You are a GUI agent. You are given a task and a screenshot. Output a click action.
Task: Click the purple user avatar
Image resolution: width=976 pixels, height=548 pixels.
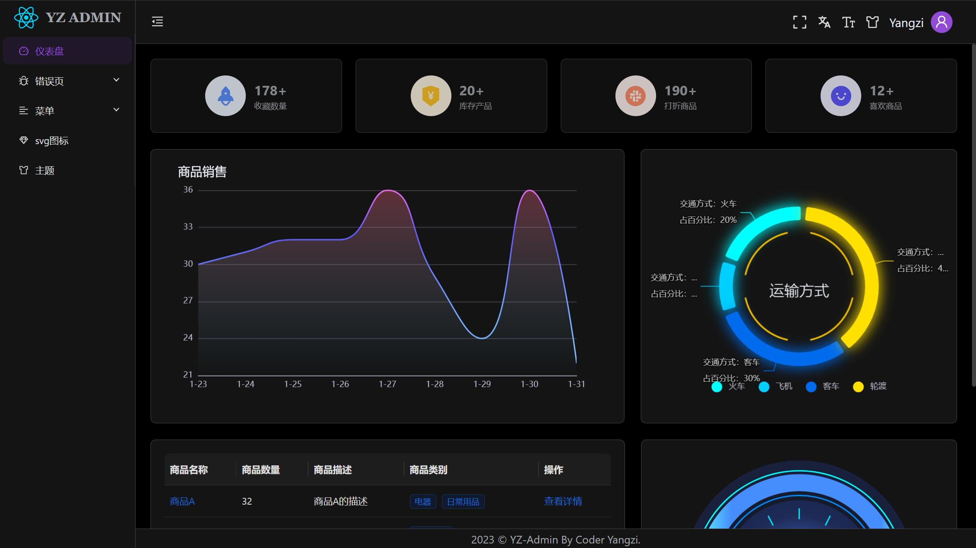tap(941, 22)
